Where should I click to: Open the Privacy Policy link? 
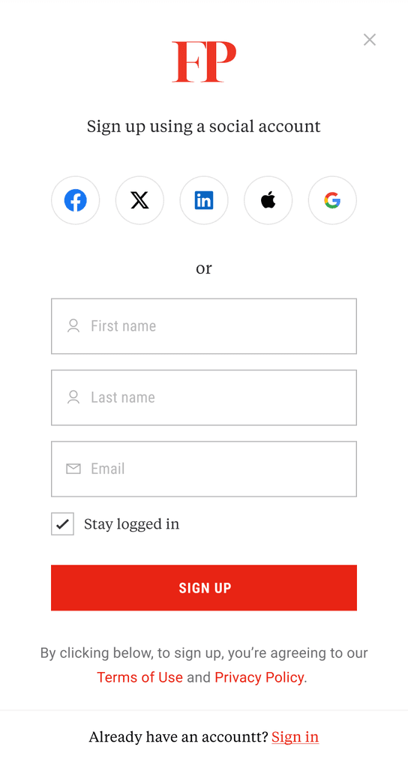259,677
